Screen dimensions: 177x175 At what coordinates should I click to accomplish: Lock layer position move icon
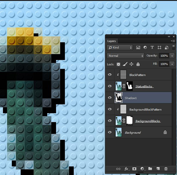pos(131,64)
